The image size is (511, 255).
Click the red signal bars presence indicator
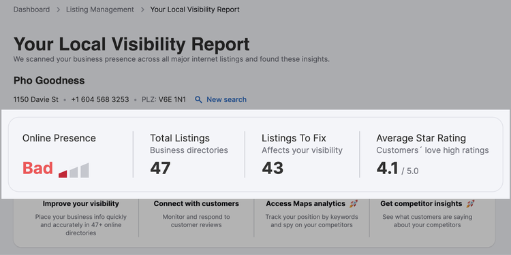point(74,170)
